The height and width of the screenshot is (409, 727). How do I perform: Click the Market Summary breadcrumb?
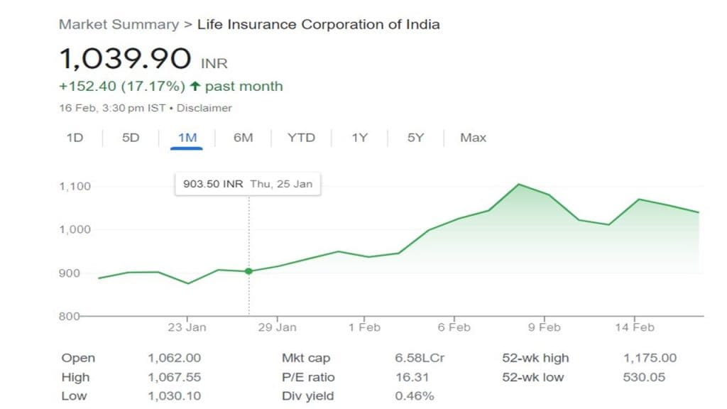coord(119,24)
